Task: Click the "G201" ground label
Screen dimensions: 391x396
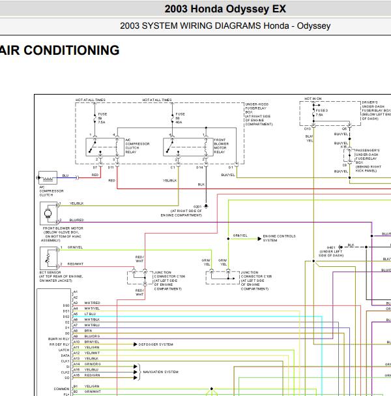Action: tap(197, 207)
